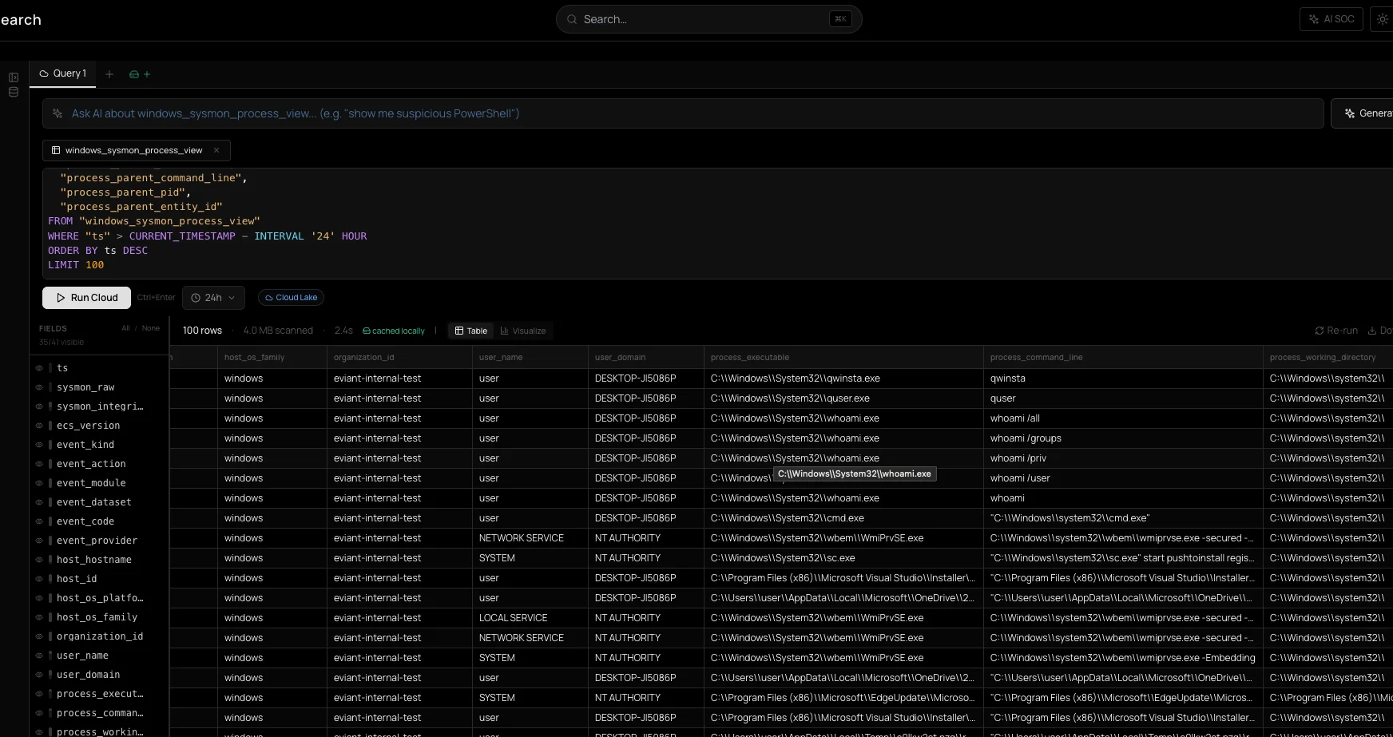Click the sc.exe executable cell
This screenshot has width=1393, height=737.
[843, 558]
